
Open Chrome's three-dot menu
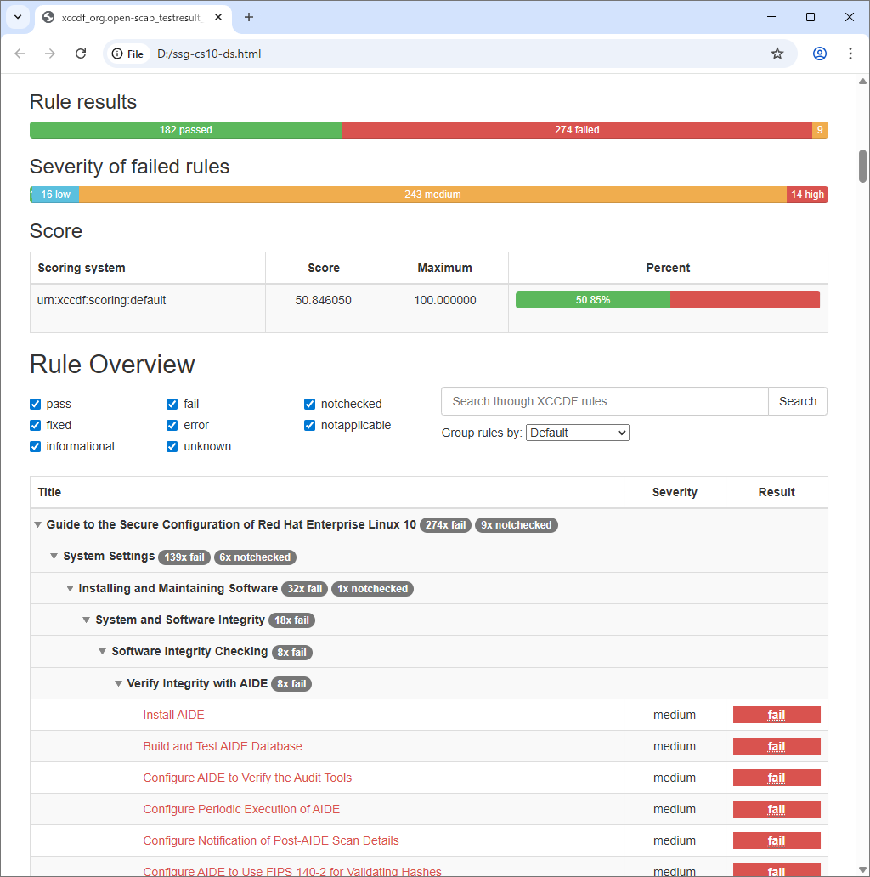(850, 54)
